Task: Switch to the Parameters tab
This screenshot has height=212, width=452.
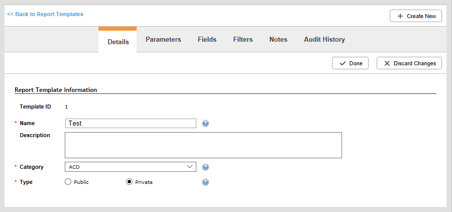Action: tap(163, 40)
